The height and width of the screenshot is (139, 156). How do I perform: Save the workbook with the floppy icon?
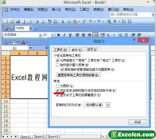coord(18,21)
